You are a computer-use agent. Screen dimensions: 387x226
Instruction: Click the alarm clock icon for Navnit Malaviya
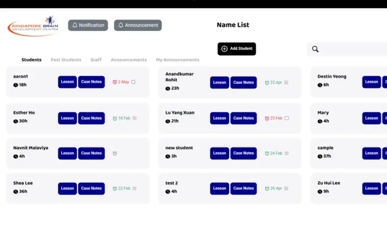tap(115, 153)
